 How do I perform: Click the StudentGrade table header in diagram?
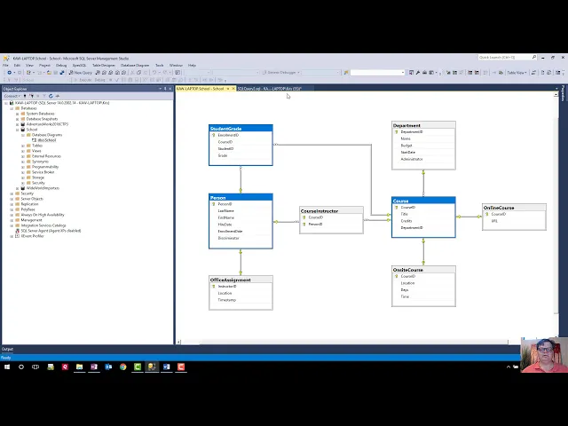pyautogui.click(x=241, y=128)
